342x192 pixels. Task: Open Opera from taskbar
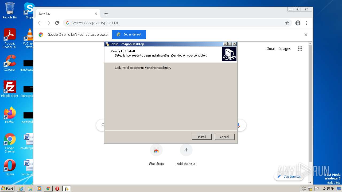click(57, 189)
